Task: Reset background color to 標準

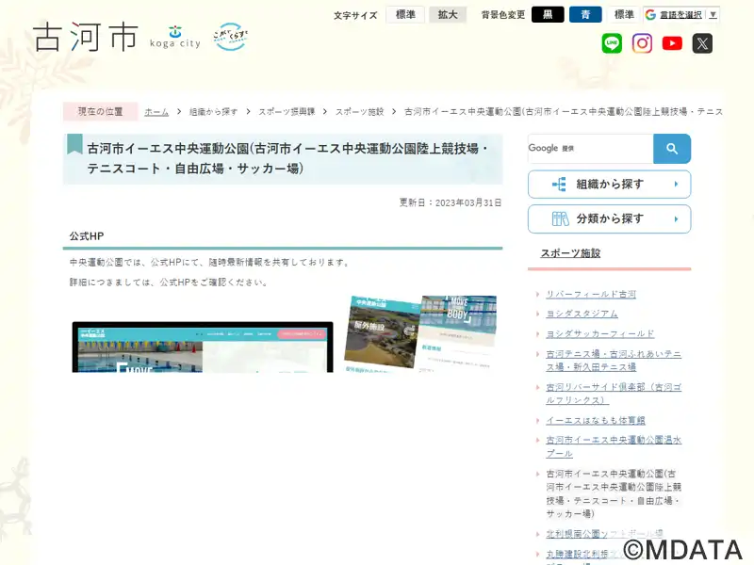Action: tap(624, 15)
